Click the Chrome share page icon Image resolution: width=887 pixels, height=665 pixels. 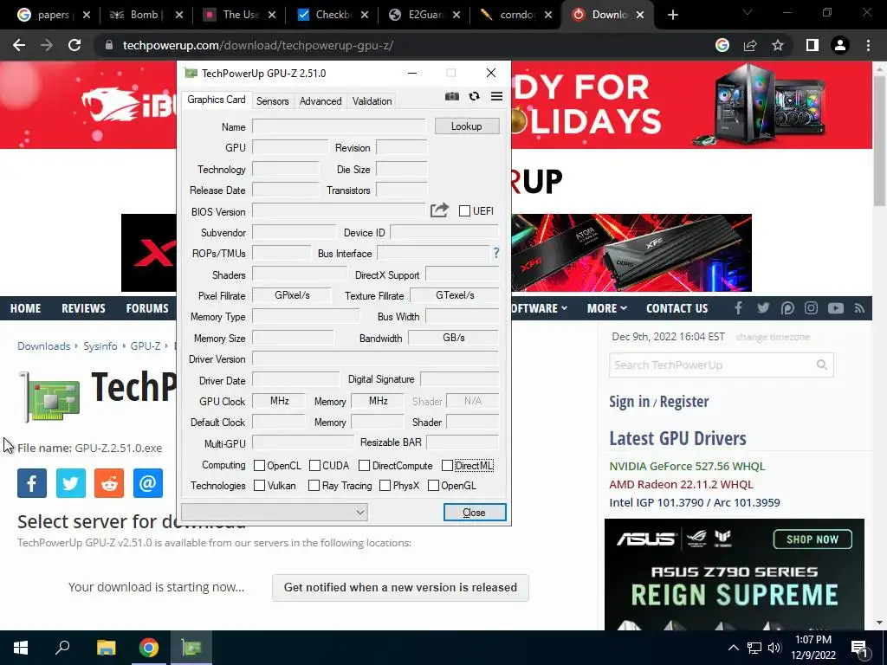coord(750,45)
